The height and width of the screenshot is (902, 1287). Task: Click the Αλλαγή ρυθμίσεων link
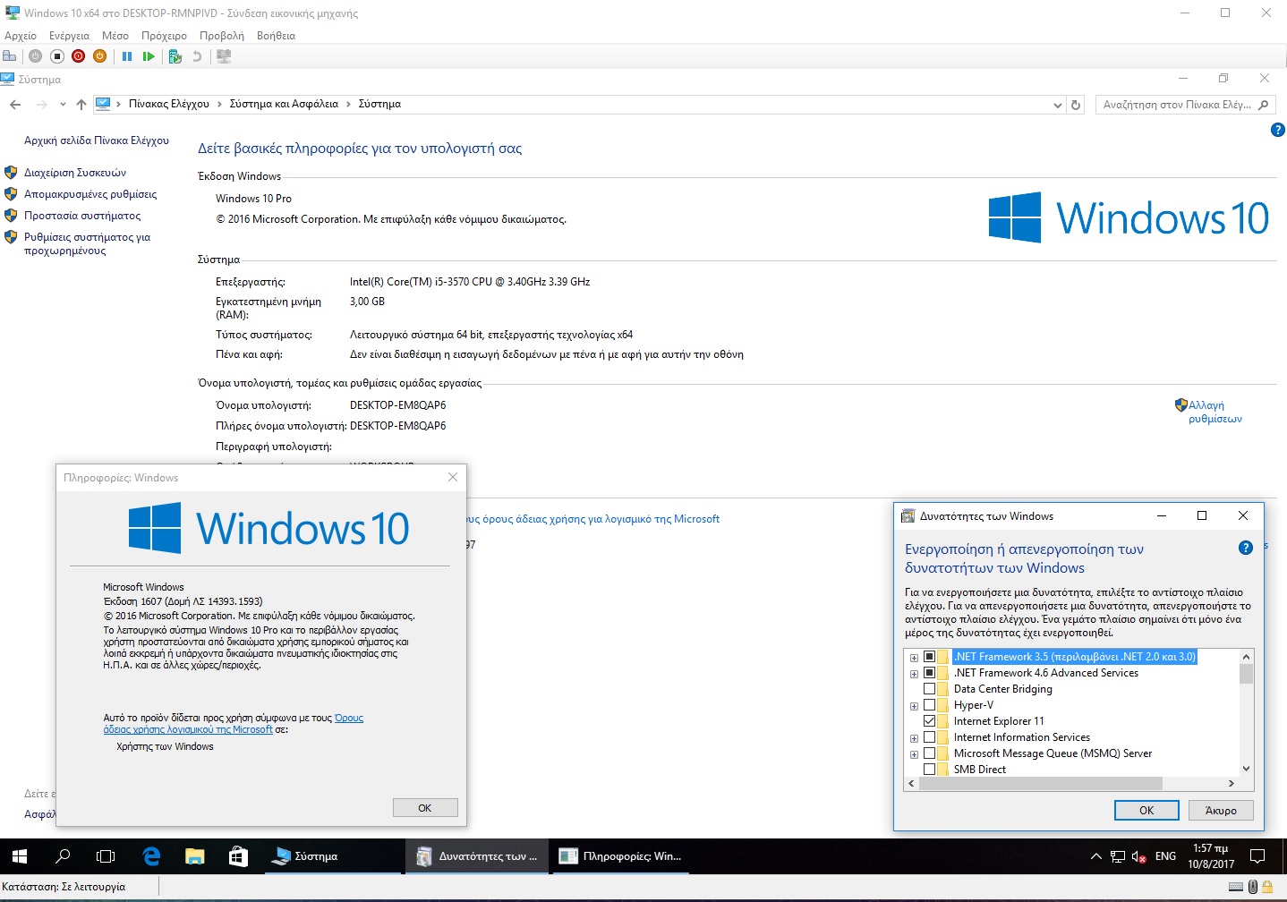pyautogui.click(x=1215, y=412)
